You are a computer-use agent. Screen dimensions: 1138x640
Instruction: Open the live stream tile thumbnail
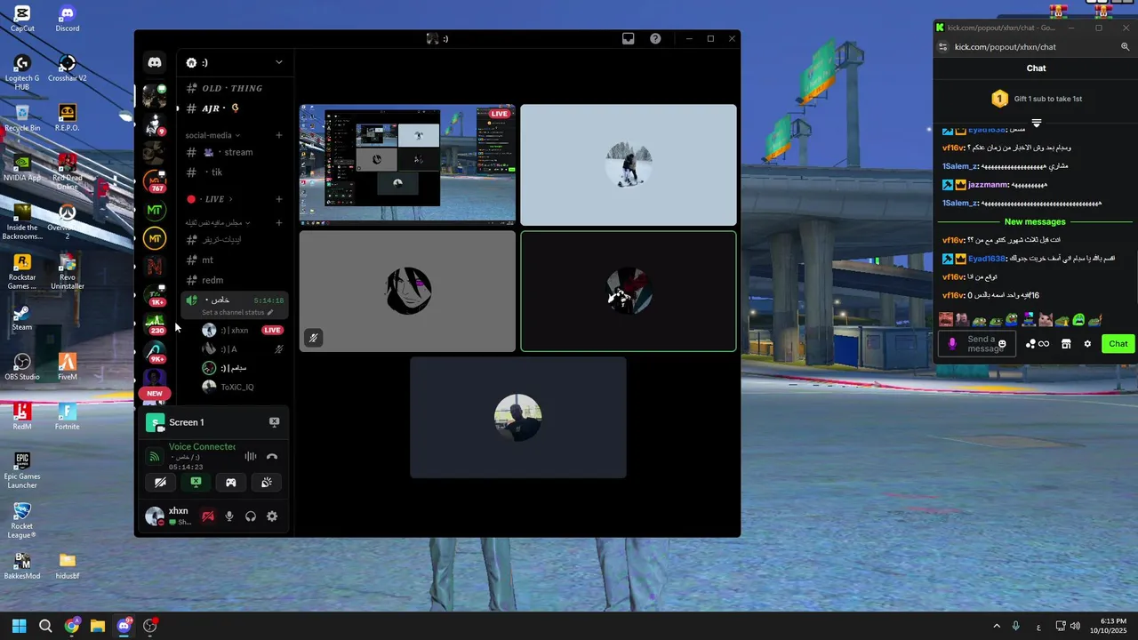click(407, 164)
